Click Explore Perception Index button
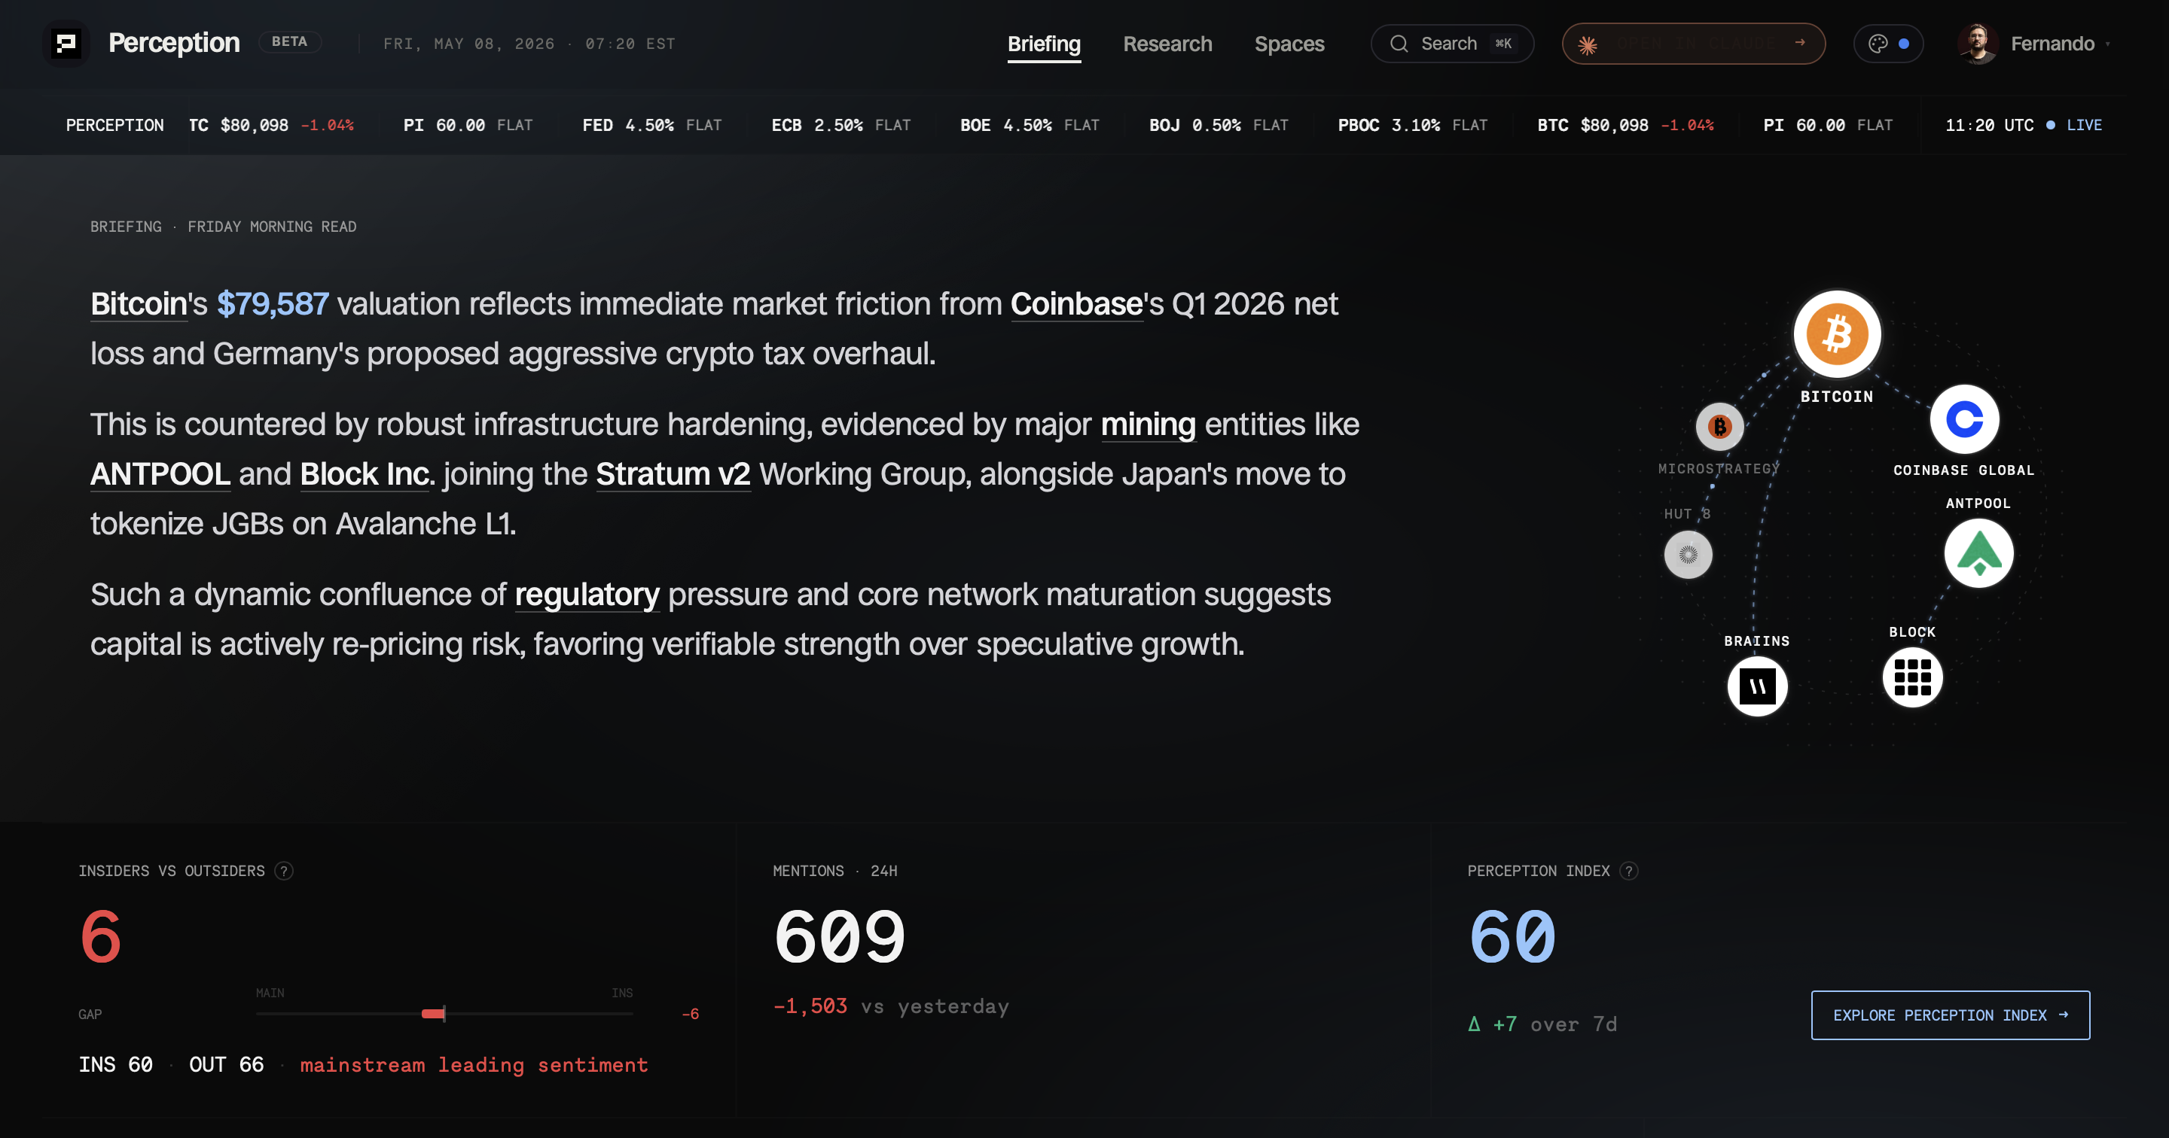This screenshot has height=1138, width=2169. point(1950,1015)
